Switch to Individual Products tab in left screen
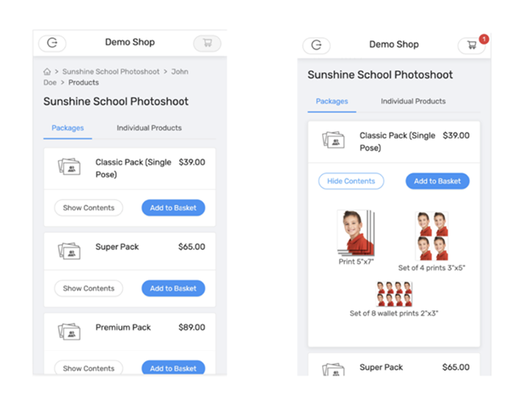The height and width of the screenshot is (410, 526). tap(149, 128)
